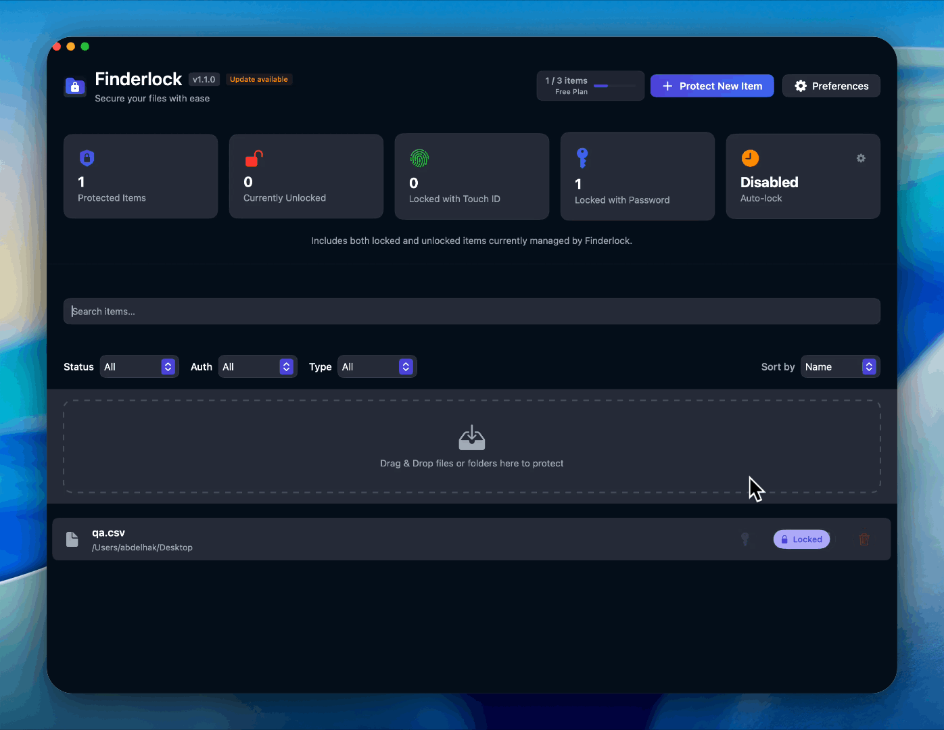The width and height of the screenshot is (944, 730).
Task: Delete qa.csv with the trash icon
Action: click(864, 539)
